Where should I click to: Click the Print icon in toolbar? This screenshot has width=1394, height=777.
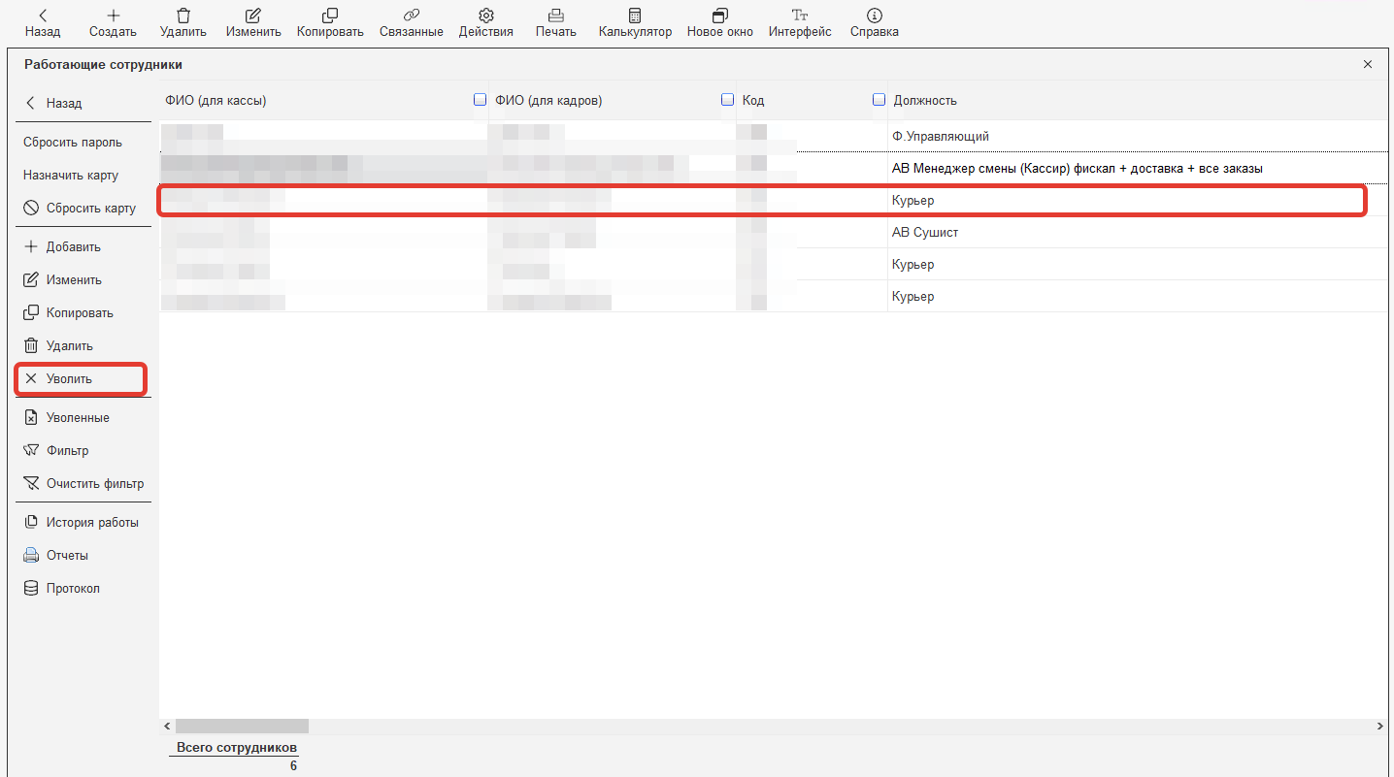click(x=555, y=16)
